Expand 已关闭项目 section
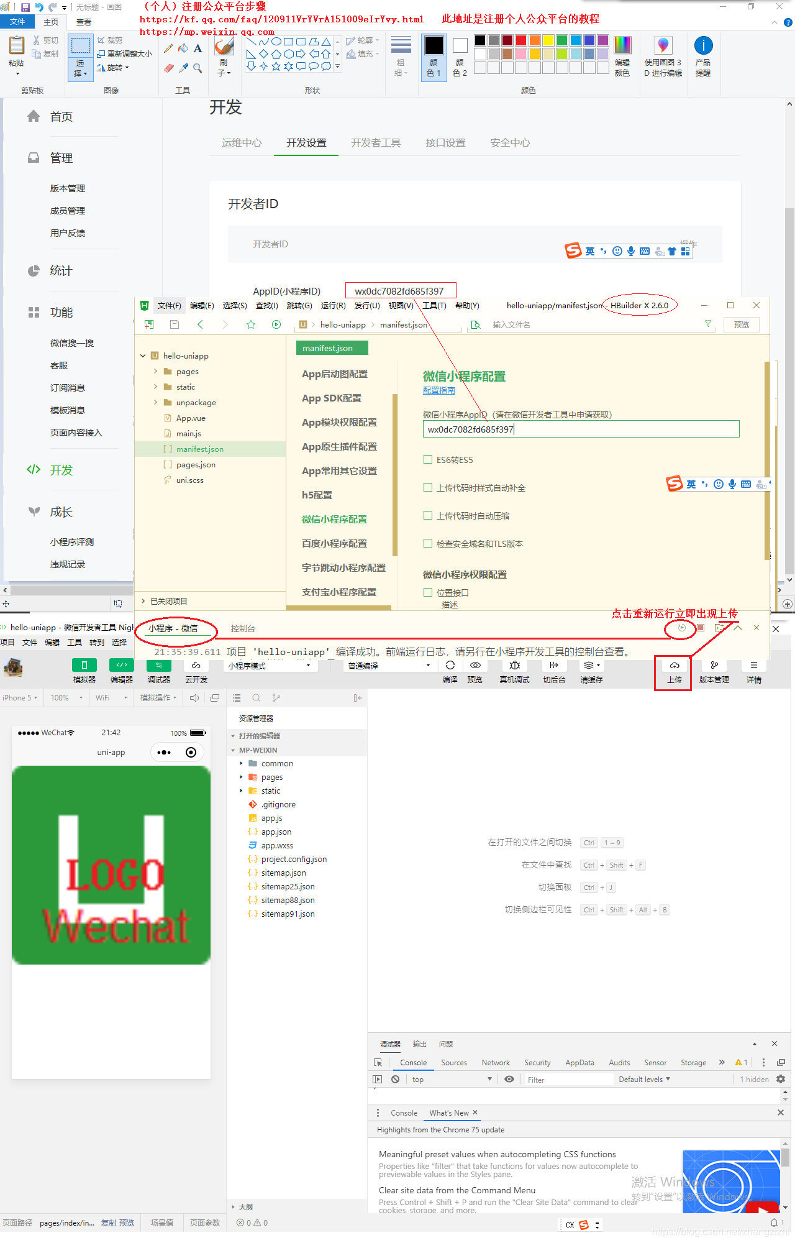Screen dimensions: 795x1243 coord(143,601)
